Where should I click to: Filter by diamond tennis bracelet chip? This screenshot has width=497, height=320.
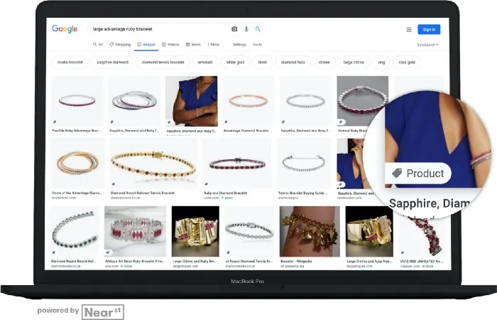[163, 63]
